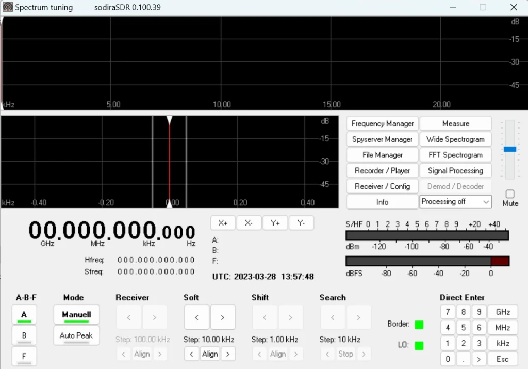Click the Direct Enter right arrow key
Viewport: 528px width, 369px height.
pos(479,359)
